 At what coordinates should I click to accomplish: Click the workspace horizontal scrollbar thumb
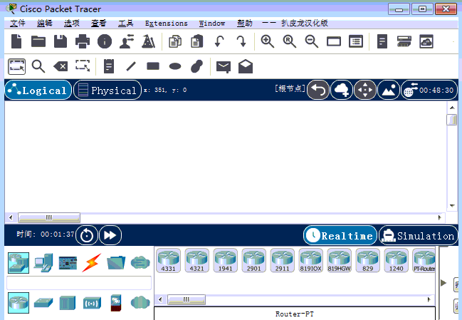(x=49, y=218)
